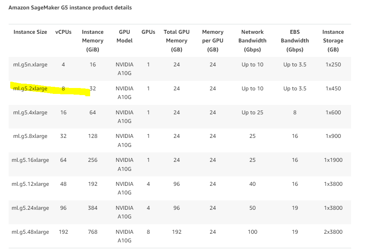Select the 'Up to 25' network bandwidth cell
Screen dimensions: 385x251
click(x=252, y=113)
